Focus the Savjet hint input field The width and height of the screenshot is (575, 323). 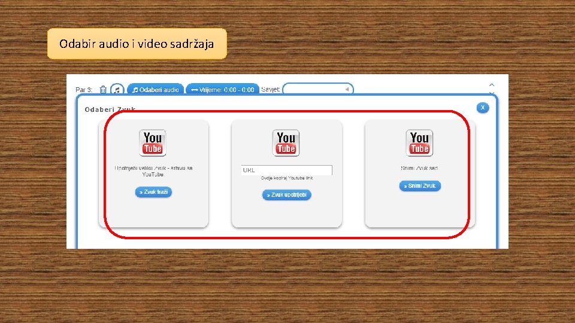(x=318, y=89)
